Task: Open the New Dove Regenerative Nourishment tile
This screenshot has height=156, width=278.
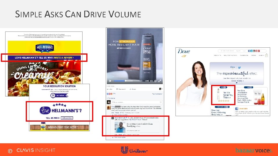Action: click(252, 96)
